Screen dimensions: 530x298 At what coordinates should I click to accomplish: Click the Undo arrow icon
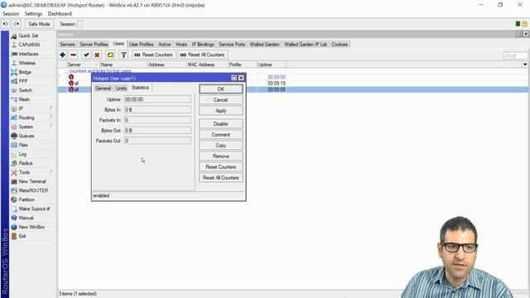[x=6, y=24]
